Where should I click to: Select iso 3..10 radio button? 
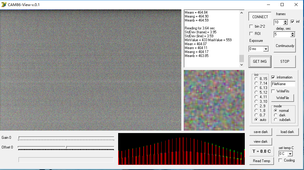click(256, 102)
